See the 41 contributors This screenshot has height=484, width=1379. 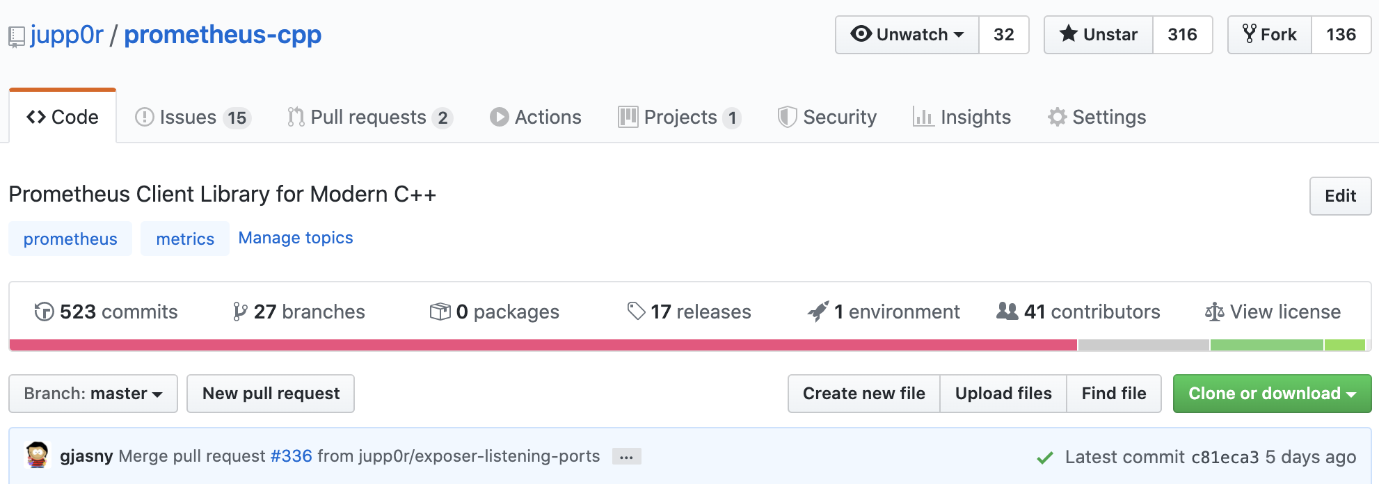click(1078, 312)
